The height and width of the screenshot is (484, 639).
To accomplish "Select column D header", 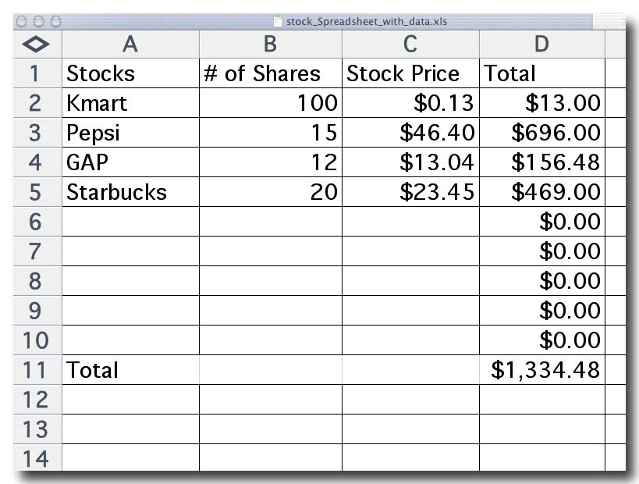I will [x=542, y=44].
